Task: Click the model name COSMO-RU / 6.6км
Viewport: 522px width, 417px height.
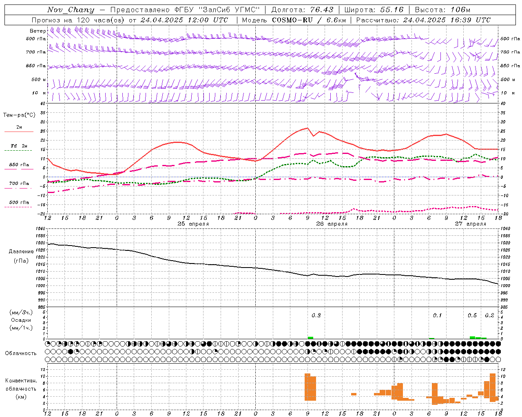Action: click(x=309, y=20)
